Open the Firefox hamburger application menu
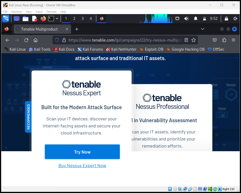The width and height of the screenshot is (241, 193). [x=233, y=40]
